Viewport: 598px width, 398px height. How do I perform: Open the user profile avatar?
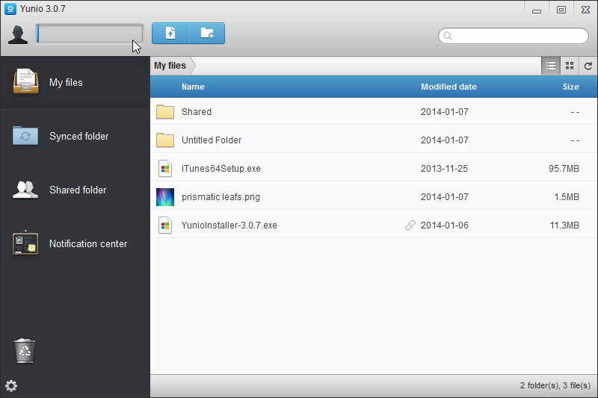click(x=18, y=34)
